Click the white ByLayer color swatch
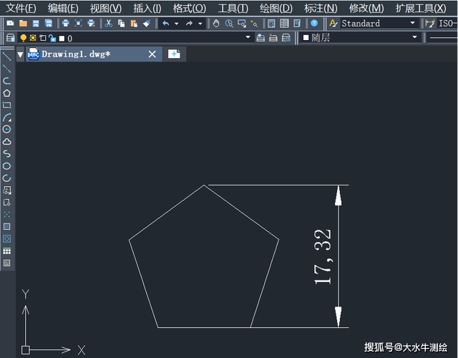The width and height of the screenshot is (458, 358). point(306,37)
